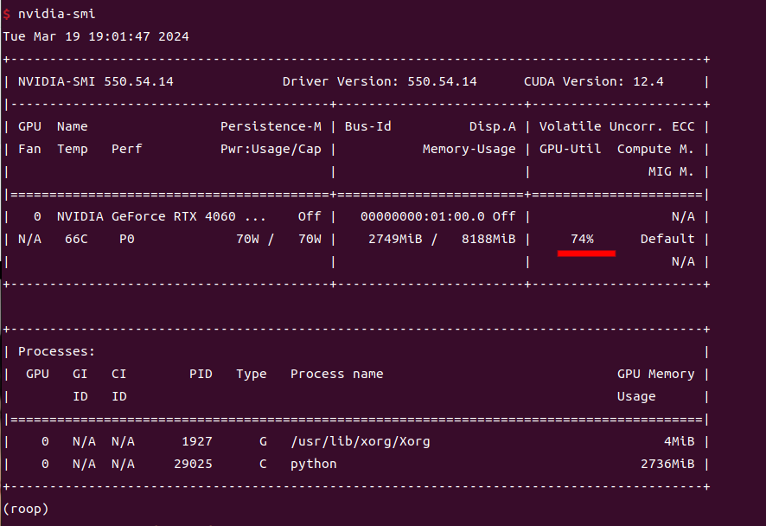Click the GPU Memory column header
The image size is (766, 526).
click(655, 375)
